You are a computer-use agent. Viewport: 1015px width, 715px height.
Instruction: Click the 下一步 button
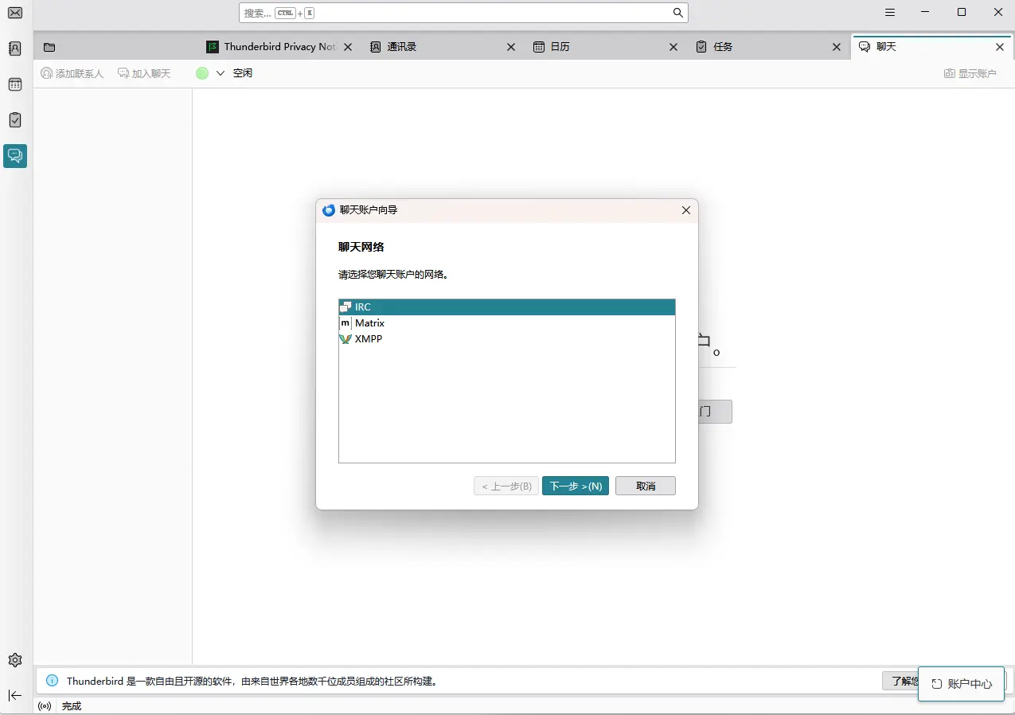(576, 486)
